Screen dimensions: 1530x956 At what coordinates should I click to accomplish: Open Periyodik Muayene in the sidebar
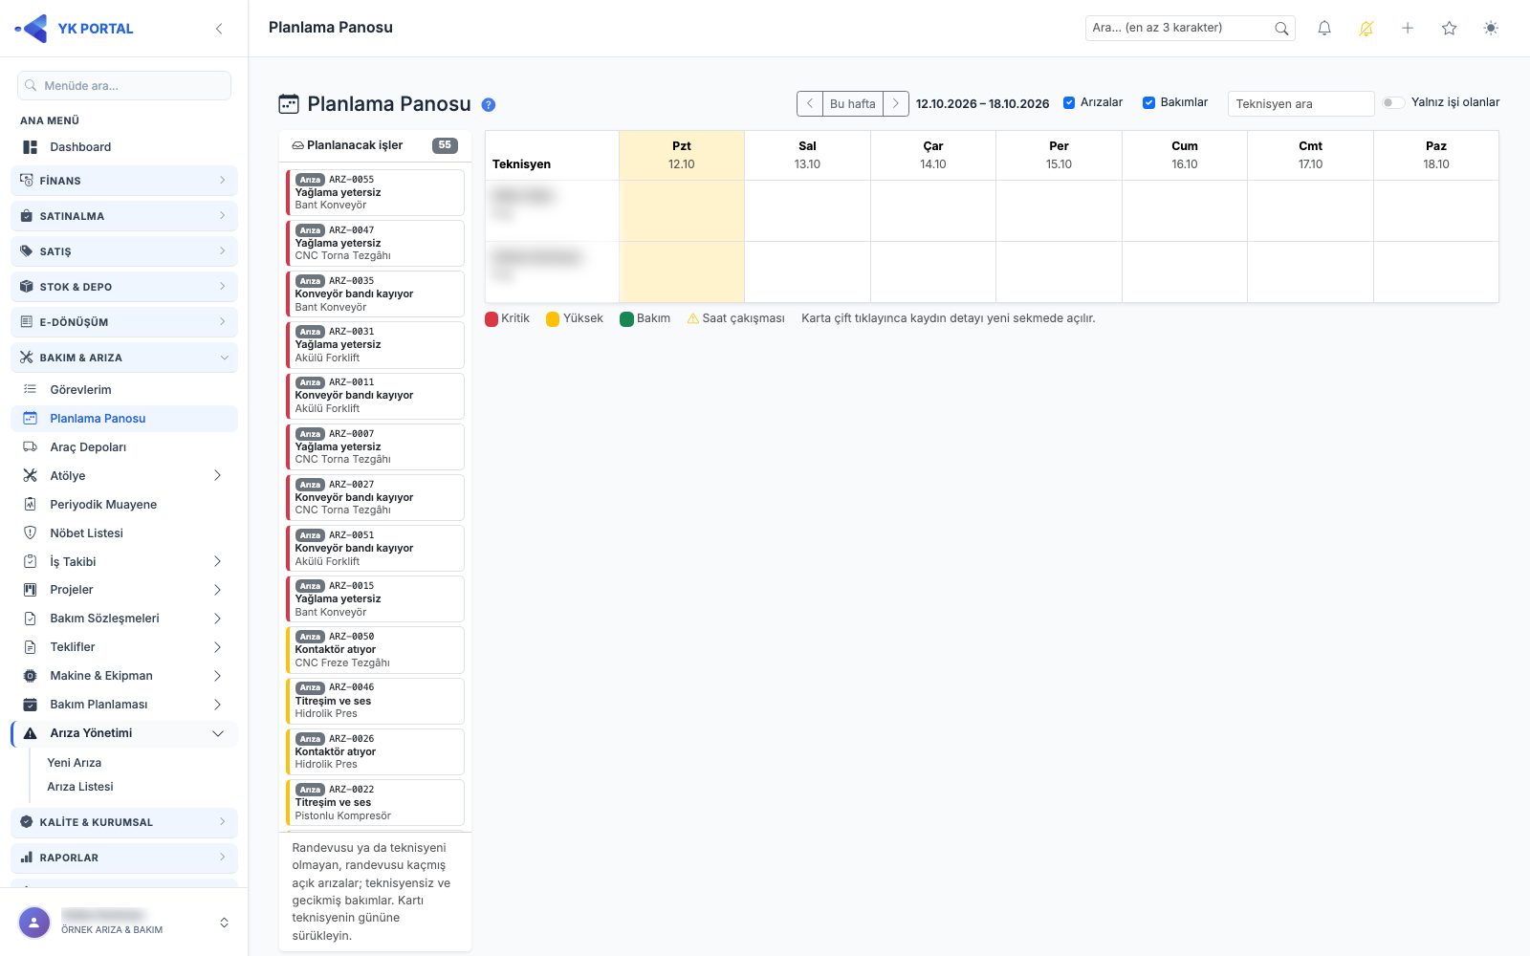click(x=124, y=505)
